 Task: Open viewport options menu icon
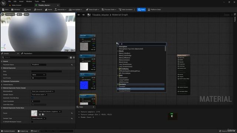pos(3,14)
